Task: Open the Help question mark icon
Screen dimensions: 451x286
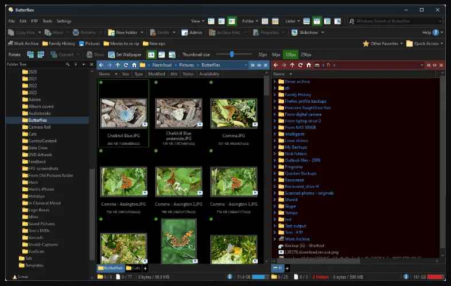Action: tap(436, 33)
